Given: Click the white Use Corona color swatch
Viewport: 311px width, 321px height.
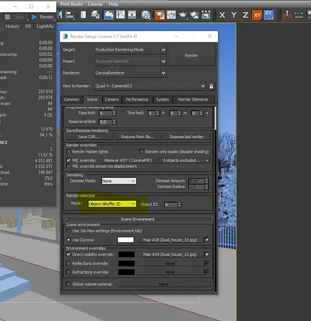Looking at the screenshot, I should click(126, 240).
